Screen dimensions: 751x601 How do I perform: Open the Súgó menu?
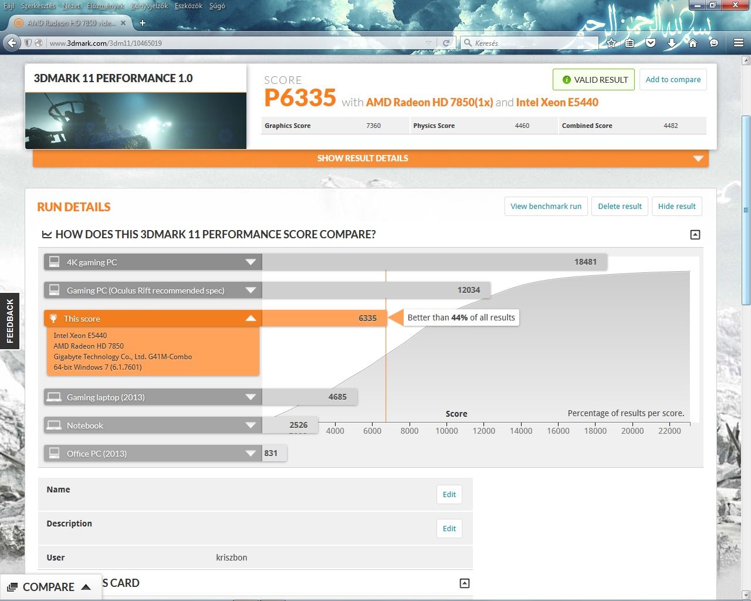pos(217,6)
